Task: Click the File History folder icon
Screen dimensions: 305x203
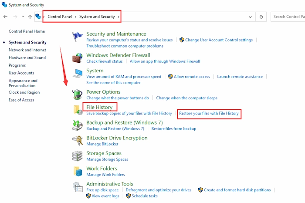Action: coord(78,110)
